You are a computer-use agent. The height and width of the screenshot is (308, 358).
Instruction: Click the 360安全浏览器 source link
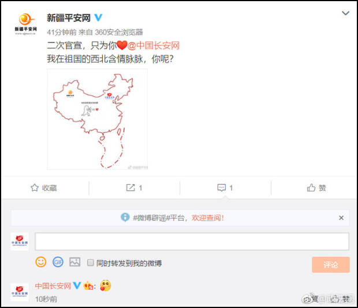click(119, 32)
